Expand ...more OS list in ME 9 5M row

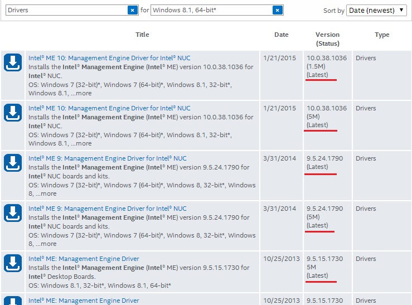(x=46, y=244)
